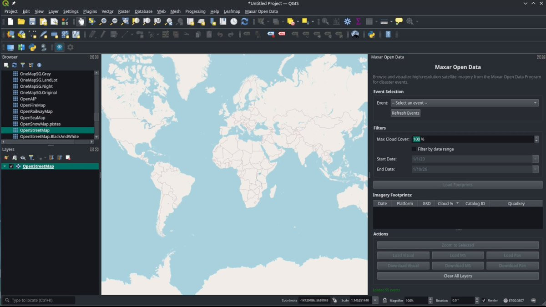Viewport: 546px width, 307px height.
Task: Open the Start Date dropdown arrow
Action: (x=536, y=159)
